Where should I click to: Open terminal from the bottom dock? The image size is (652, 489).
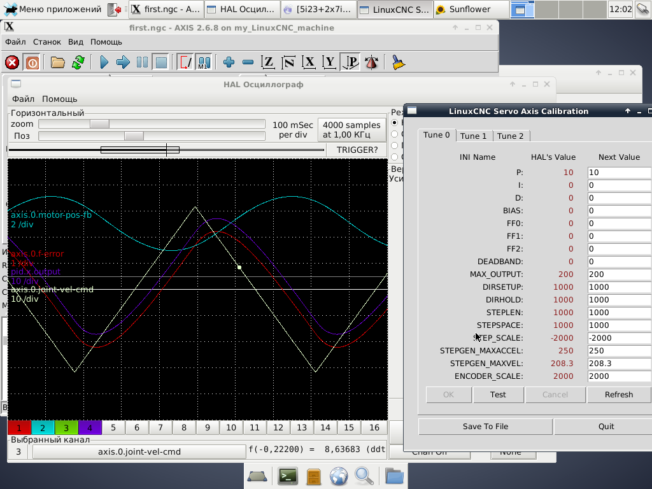(x=288, y=476)
